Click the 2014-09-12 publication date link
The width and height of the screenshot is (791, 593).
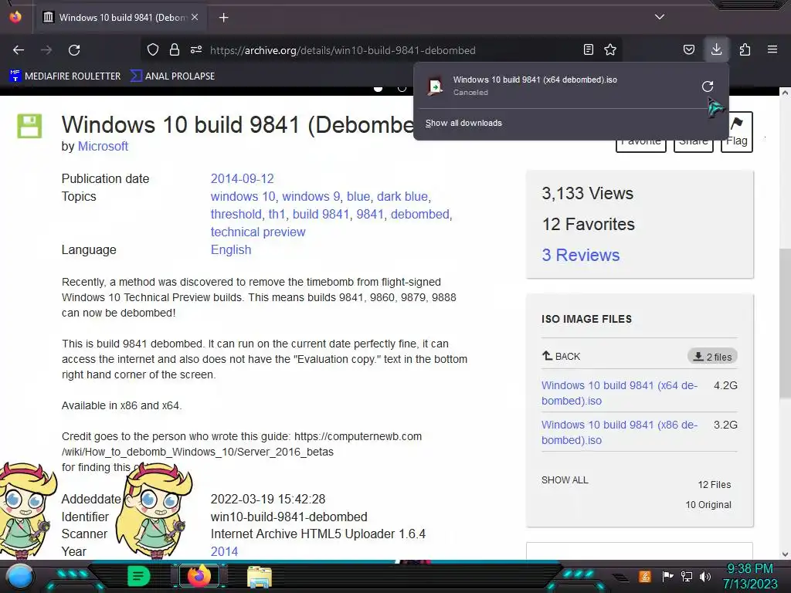point(242,178)
